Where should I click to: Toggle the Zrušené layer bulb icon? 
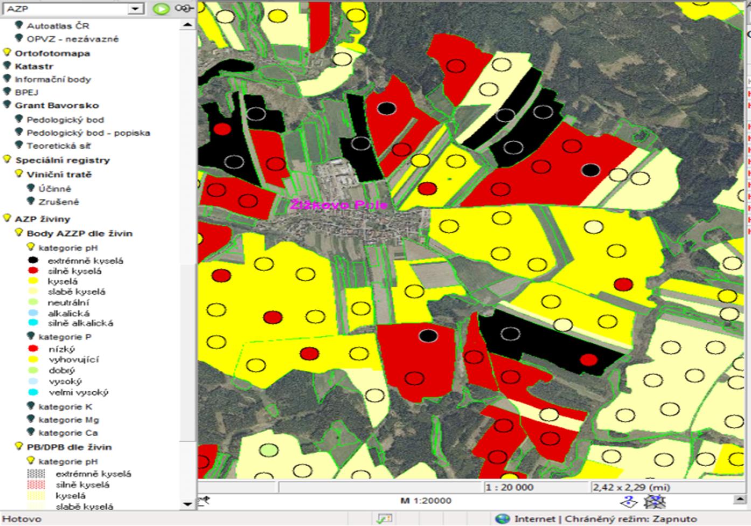click(x=31, y=201)
